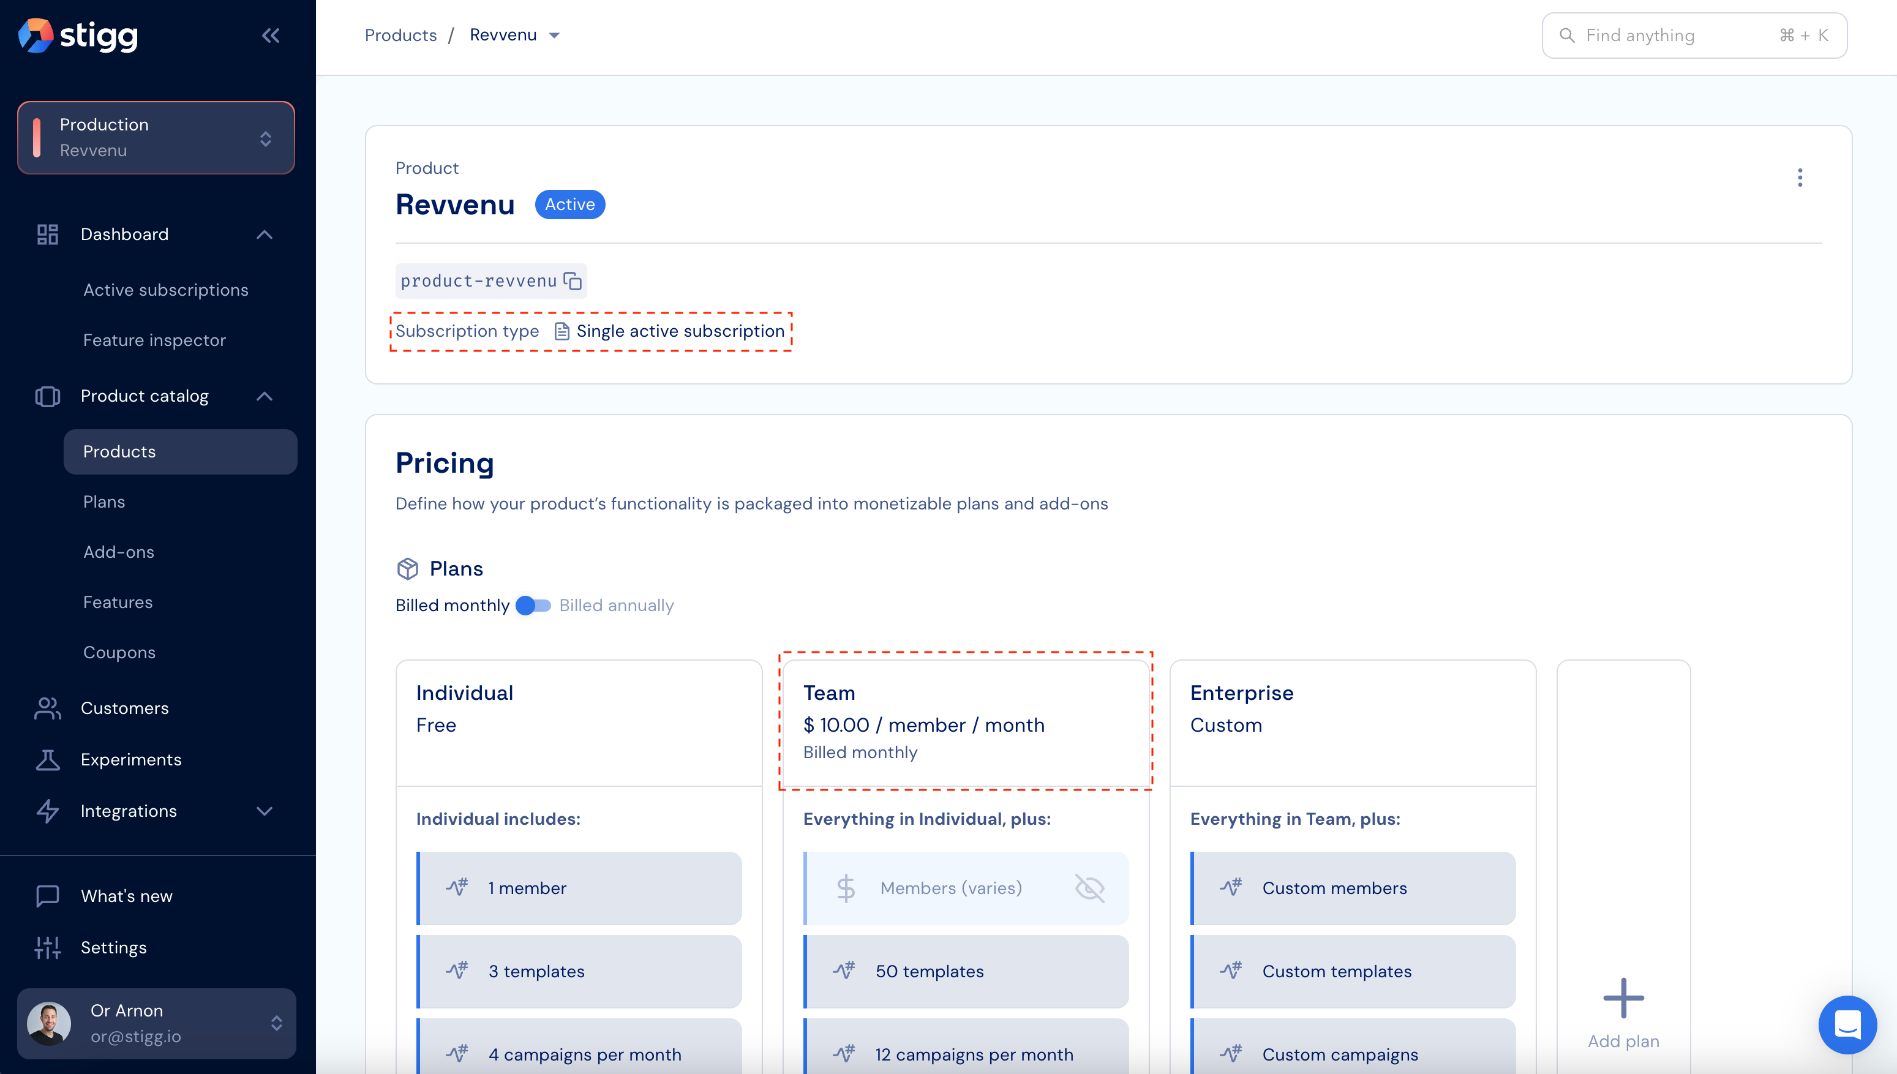The height and width of the screenshot is (1074, 1897).
Task: Open the Production environment switcher
Action: [156, 138]
